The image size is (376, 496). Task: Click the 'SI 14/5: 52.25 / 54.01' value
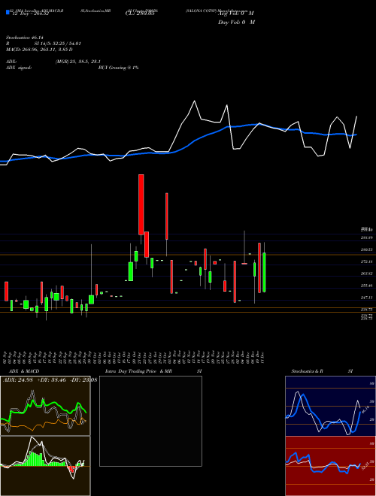coord(58,44)
